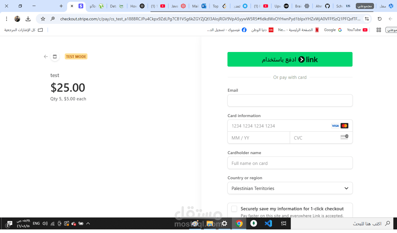The image size is (397, 233).
Task: Switch to the Java tab
Action: pyautogui.click(x=179, y=6)
